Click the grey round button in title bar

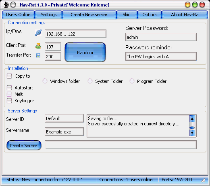point(13,5)
